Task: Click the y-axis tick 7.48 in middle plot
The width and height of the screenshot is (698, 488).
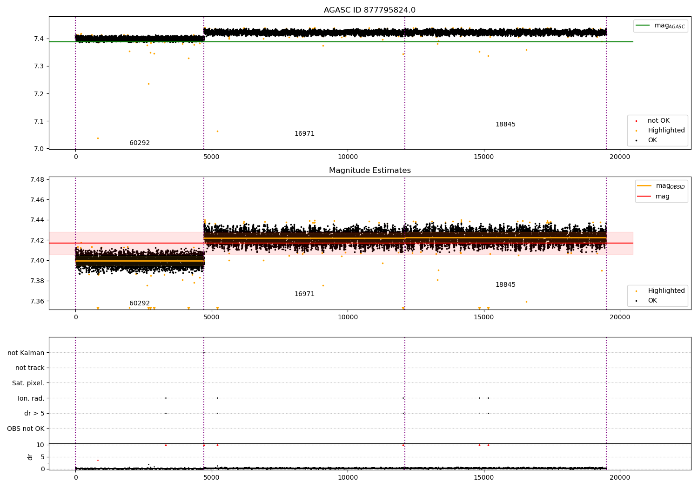Action: coord(37,180)
